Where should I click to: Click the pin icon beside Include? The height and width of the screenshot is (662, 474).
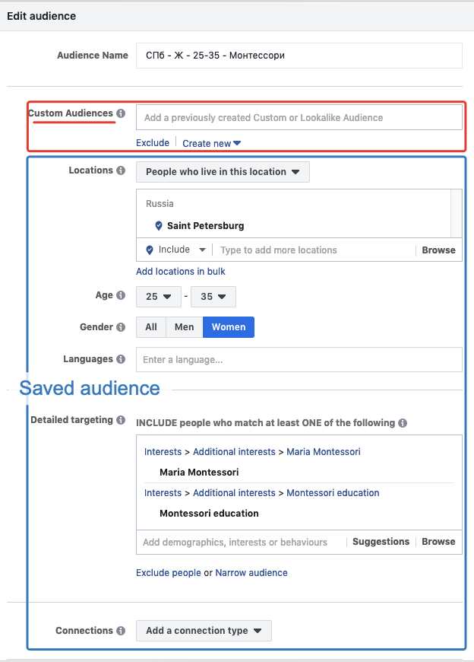(x=150, y=250)
